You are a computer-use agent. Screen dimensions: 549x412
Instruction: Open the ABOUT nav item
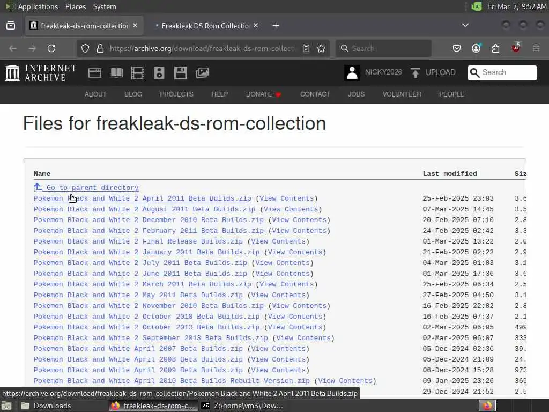point(95,94)
